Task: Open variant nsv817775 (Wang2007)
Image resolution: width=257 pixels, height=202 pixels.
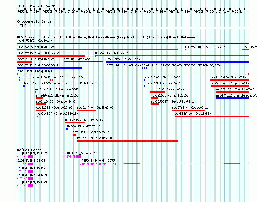Action: click(x=167, y=89)
